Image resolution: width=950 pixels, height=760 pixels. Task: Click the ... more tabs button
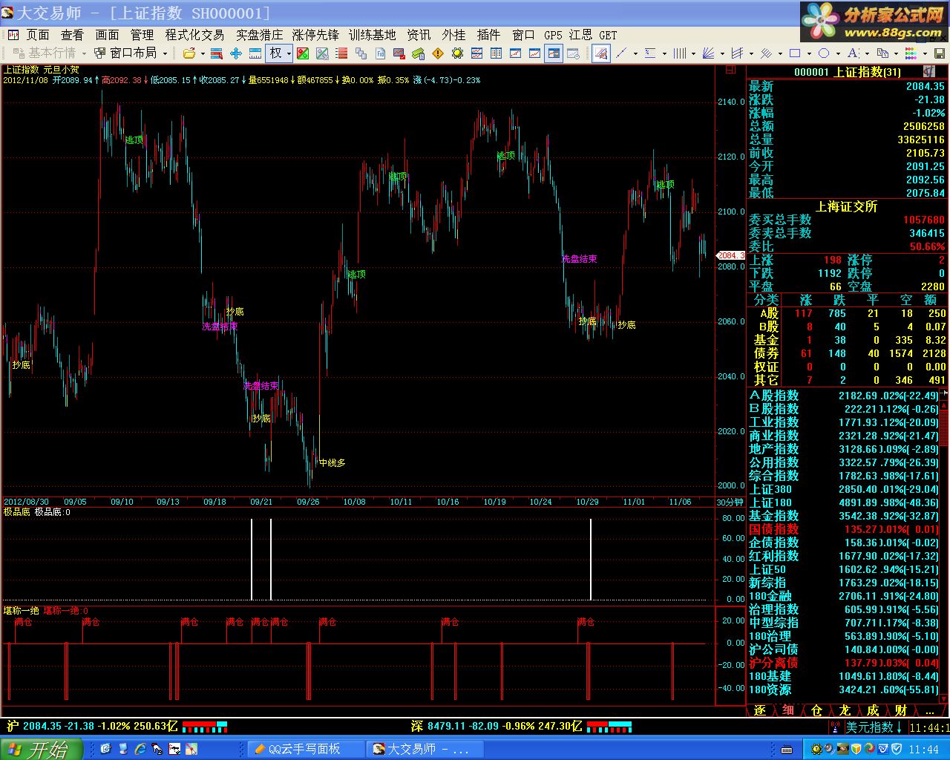pos(930,710)
